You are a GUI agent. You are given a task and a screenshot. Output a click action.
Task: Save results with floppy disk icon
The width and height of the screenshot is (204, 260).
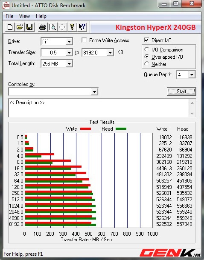(29, 27)
